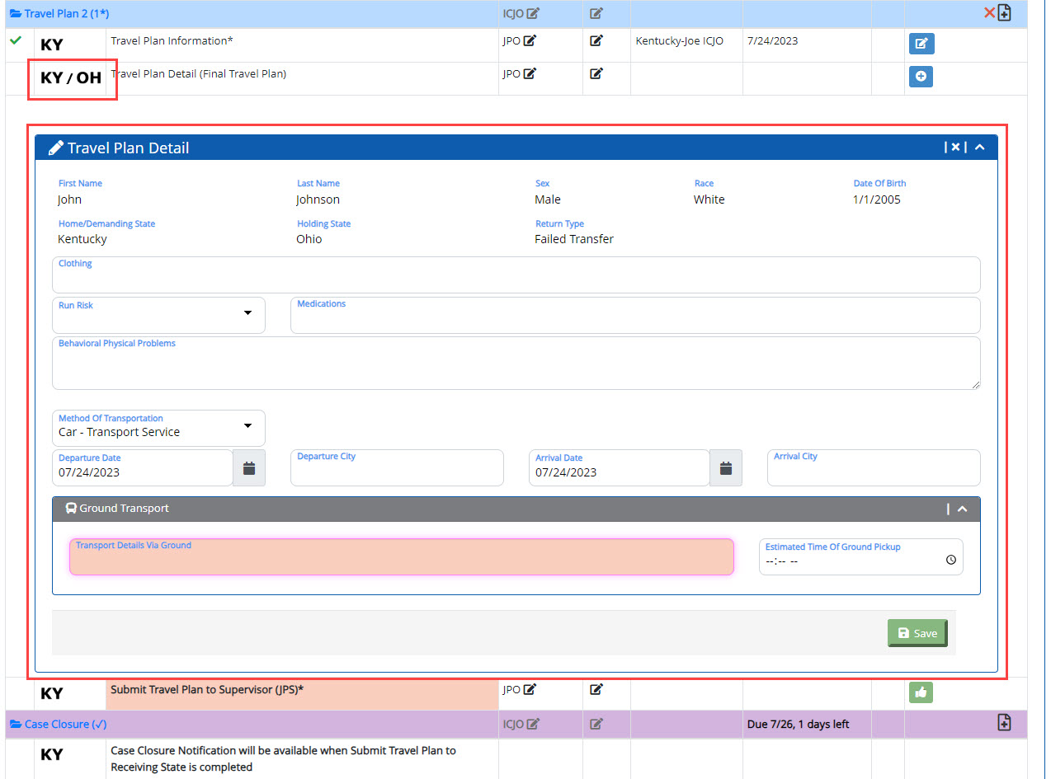
Task: Click the Kentucky-Joe ICJO cell text
Action: [x=679, y=40]
